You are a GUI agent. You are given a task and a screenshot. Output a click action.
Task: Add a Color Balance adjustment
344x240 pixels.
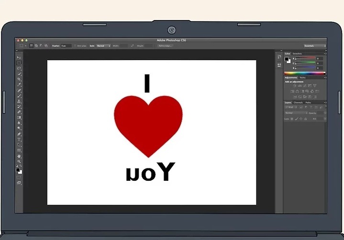point(297,91)
